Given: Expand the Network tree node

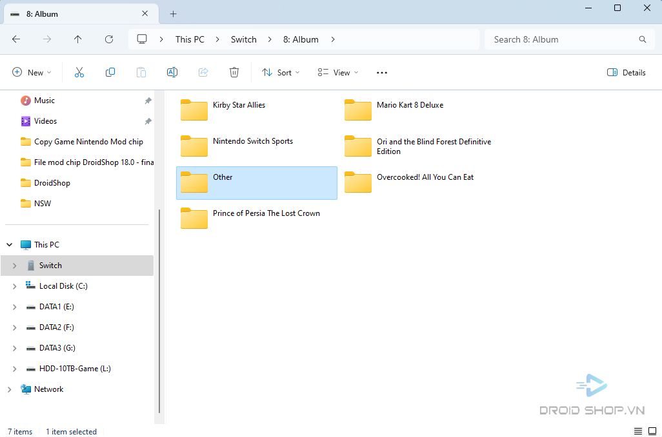Looking at the screenshot, I should coord(9,389).
